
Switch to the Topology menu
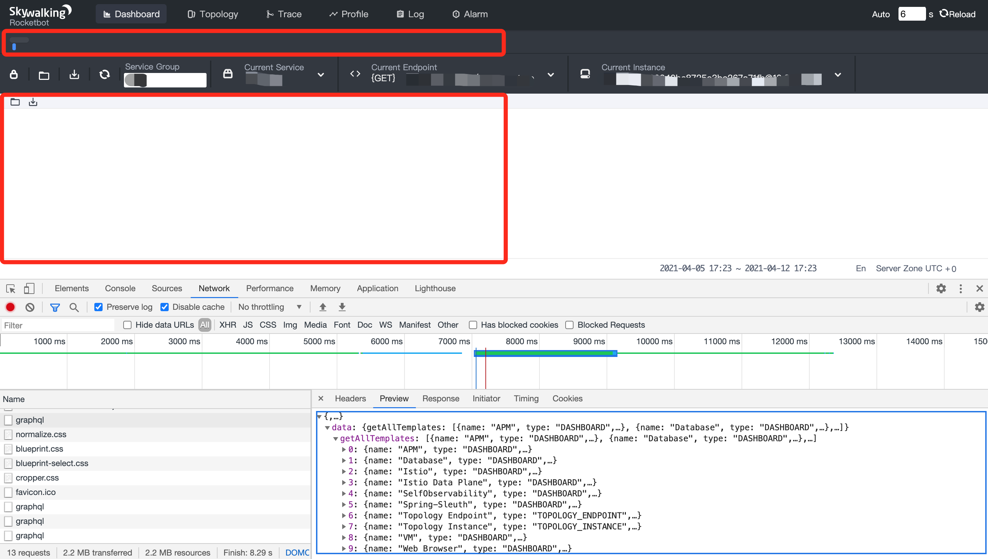coord(213,14)
